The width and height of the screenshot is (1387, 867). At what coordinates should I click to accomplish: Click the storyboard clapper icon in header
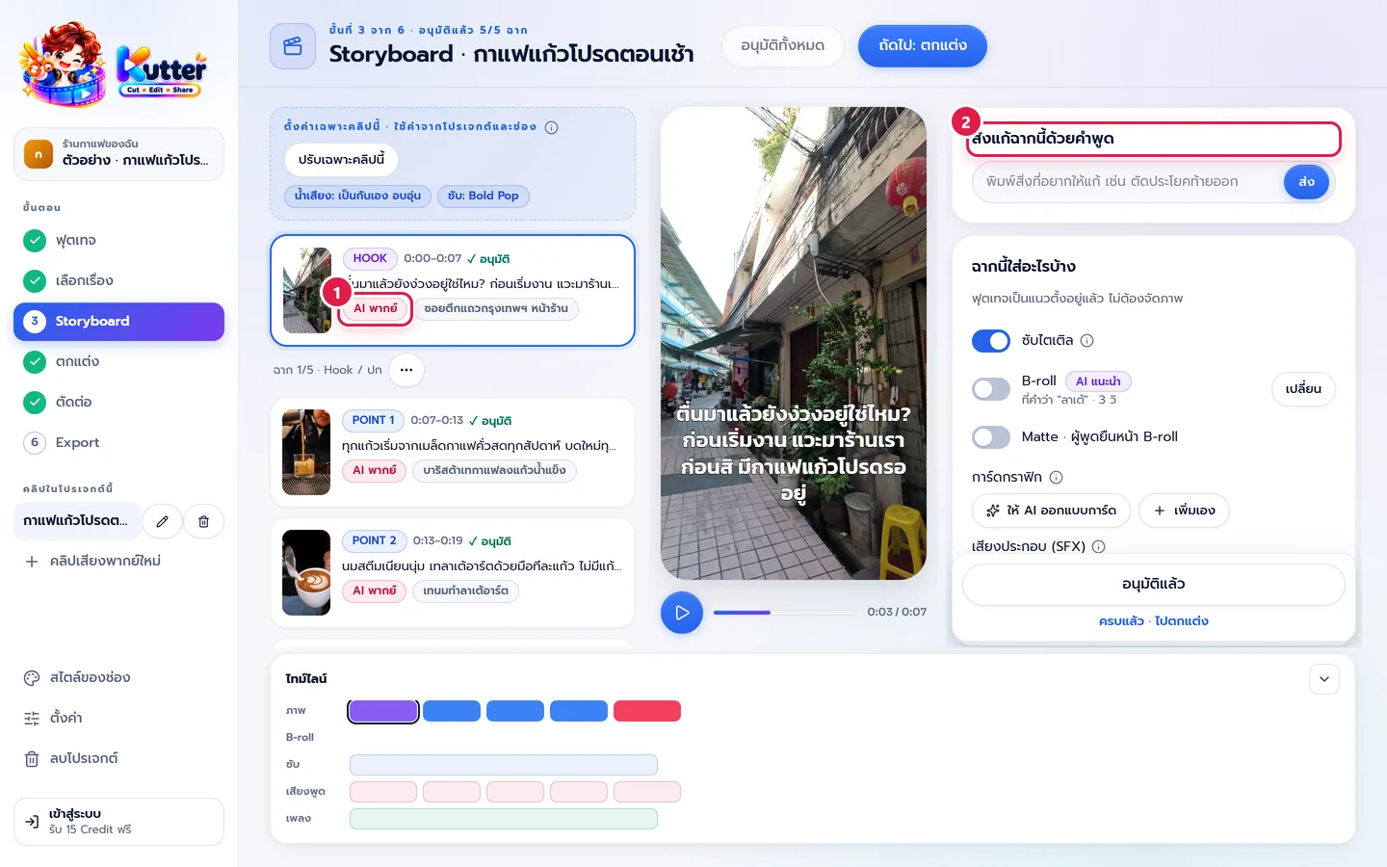coord(293,46)
